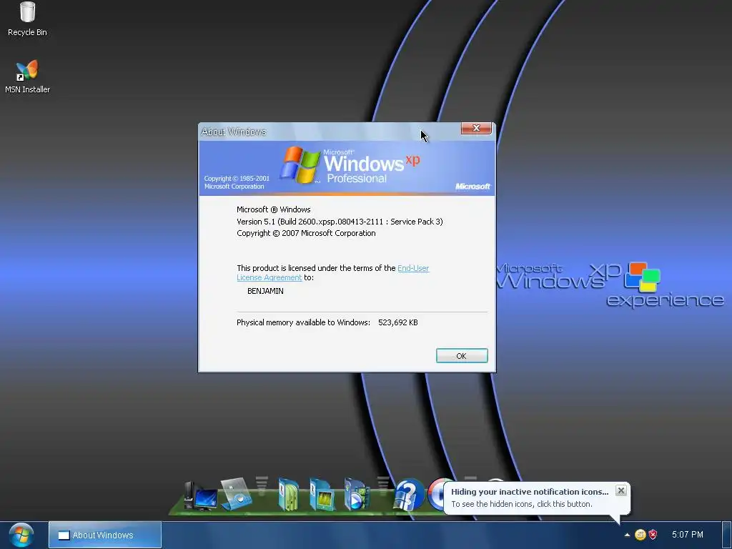Click OK in About Windows dialog

coord(462,356)
